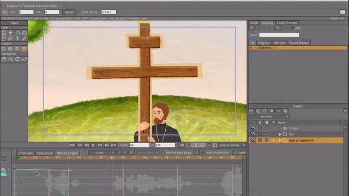Click the Orbit radius value field
349x196 pixels.
coord(109,12)
